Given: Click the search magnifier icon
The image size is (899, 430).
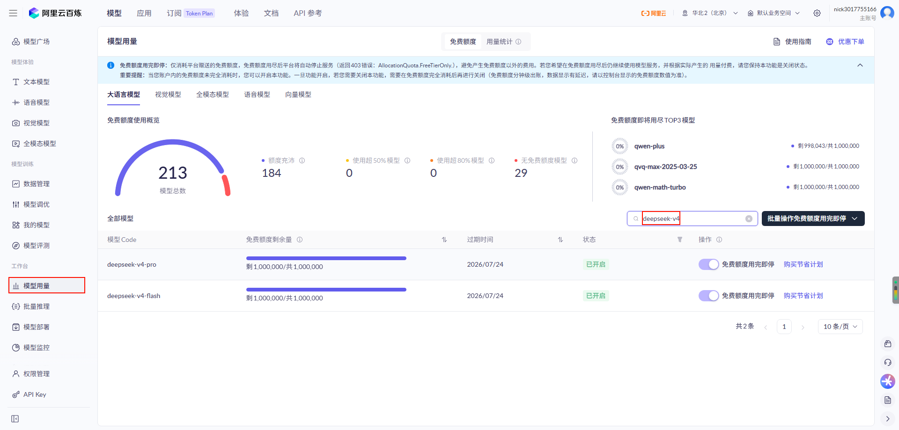Looking at the screenshot, I should 636,219.
